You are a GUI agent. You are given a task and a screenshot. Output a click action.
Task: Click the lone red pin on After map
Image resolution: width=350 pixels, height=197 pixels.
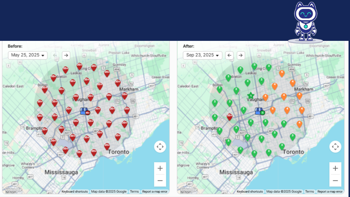pyautogui.click(x=229, y=117)
